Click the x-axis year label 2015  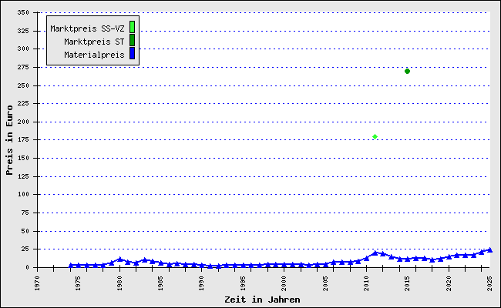click(408, 283)
